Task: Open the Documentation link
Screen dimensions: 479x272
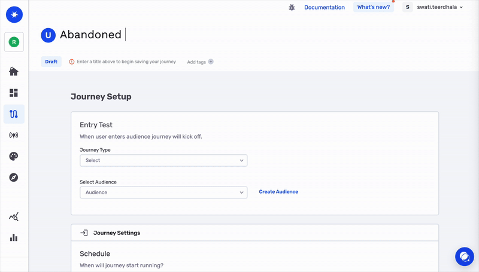Action: pos(325,8)
